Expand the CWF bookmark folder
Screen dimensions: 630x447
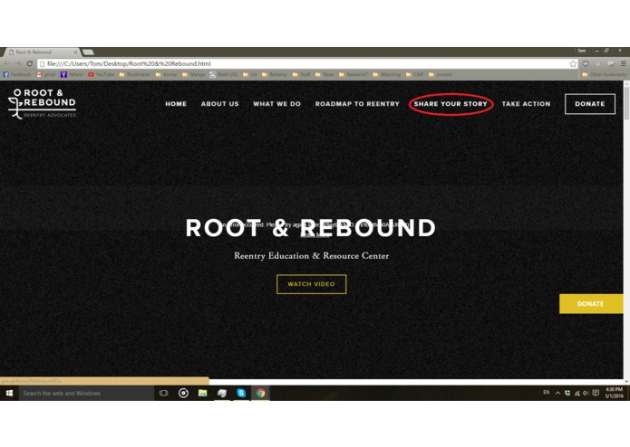pos(414,74)
